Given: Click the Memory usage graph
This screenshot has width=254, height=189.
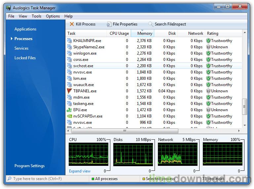Looking at the screenshot, I should (223, 154).
